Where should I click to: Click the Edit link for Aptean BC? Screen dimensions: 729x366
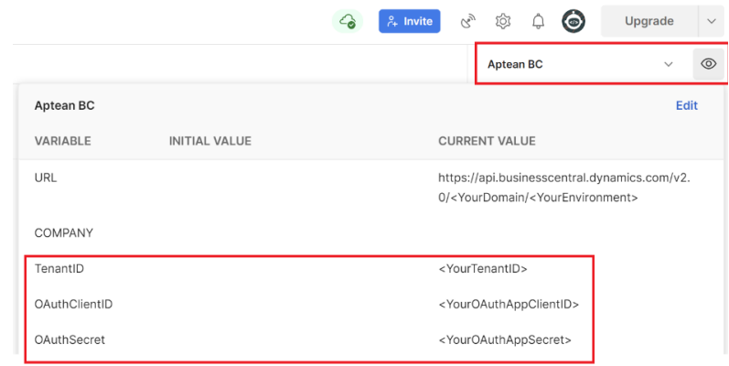pyautogui.click(x=686, y=105)
